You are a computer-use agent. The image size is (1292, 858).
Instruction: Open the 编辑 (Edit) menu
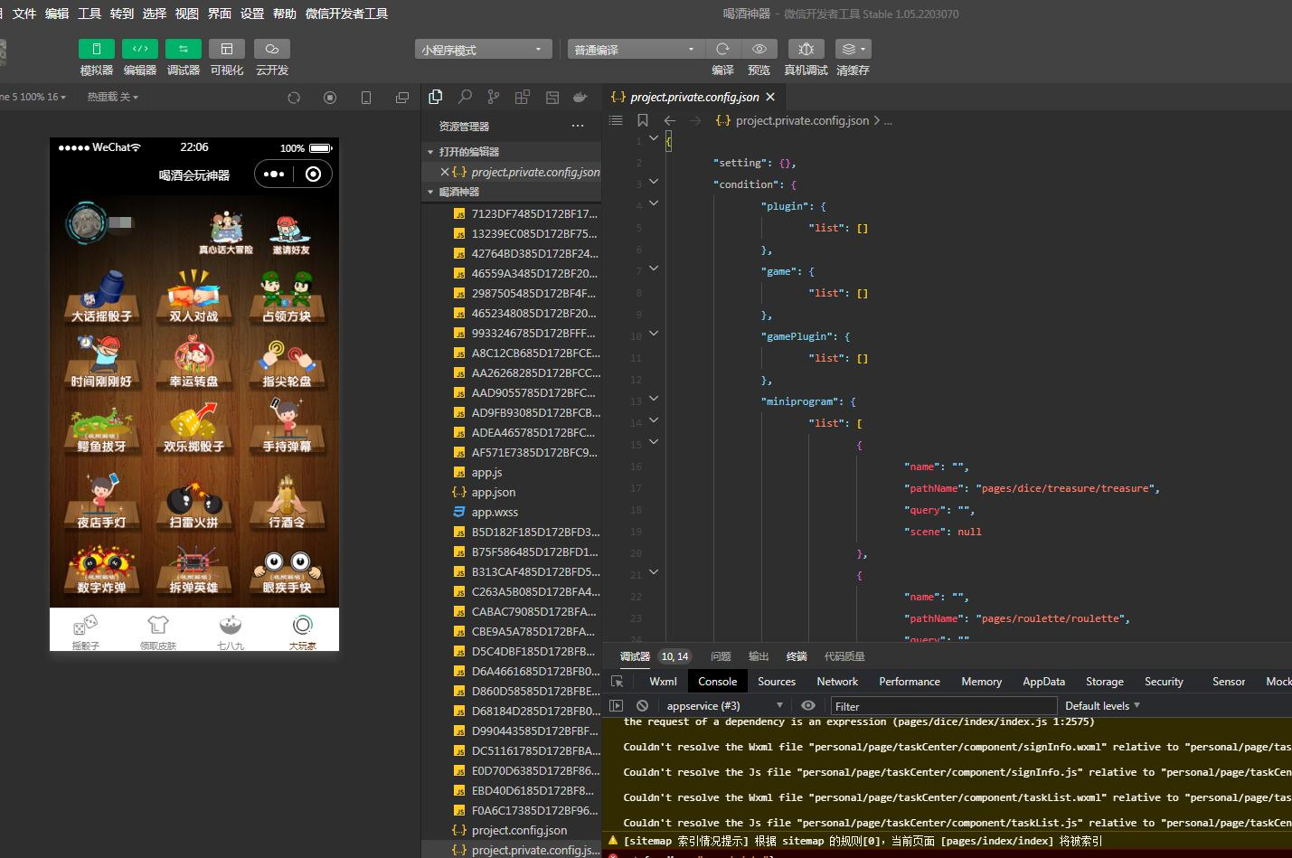click(x=57, y=14)
